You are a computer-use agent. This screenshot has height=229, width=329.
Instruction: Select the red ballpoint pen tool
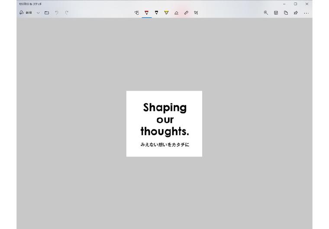click(x=147, y=13)
